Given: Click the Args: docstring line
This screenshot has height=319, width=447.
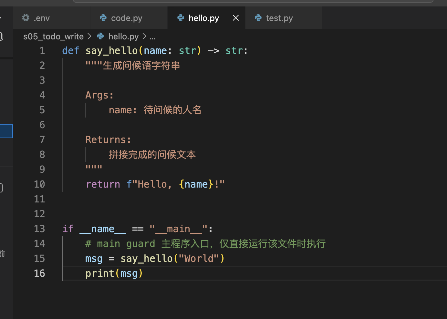Looking at the screenshot, I should pos(99,95).
